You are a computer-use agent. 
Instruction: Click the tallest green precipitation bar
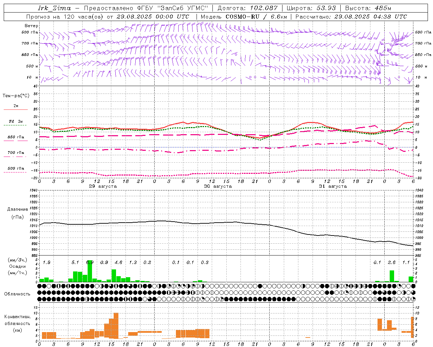tap(90, 271)
